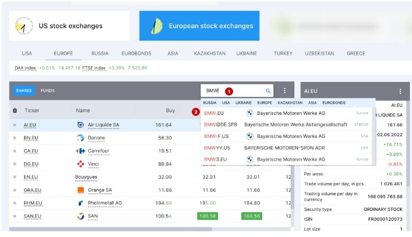Switch to the USA market tab
Screen dimensions: 412x237
[x=27, y=54]
